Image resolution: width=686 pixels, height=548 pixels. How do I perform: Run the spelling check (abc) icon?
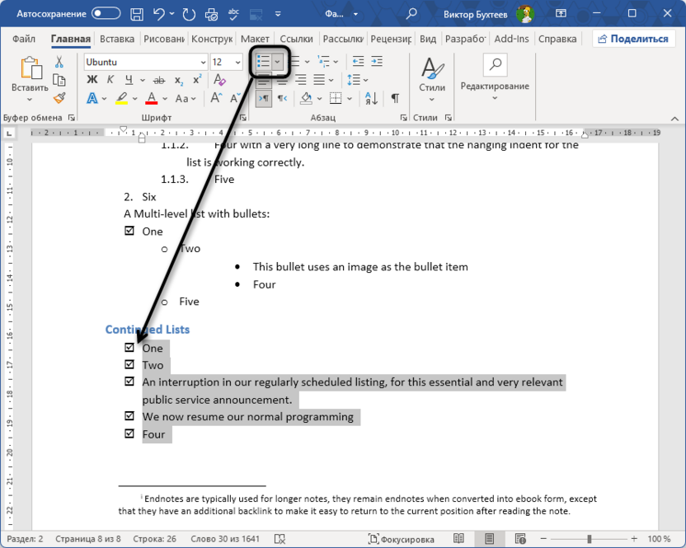pyautogui.click(x=233, y=14)
